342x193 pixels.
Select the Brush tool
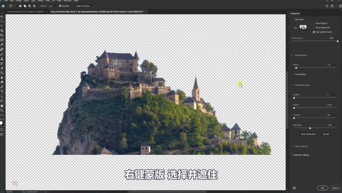2,54
